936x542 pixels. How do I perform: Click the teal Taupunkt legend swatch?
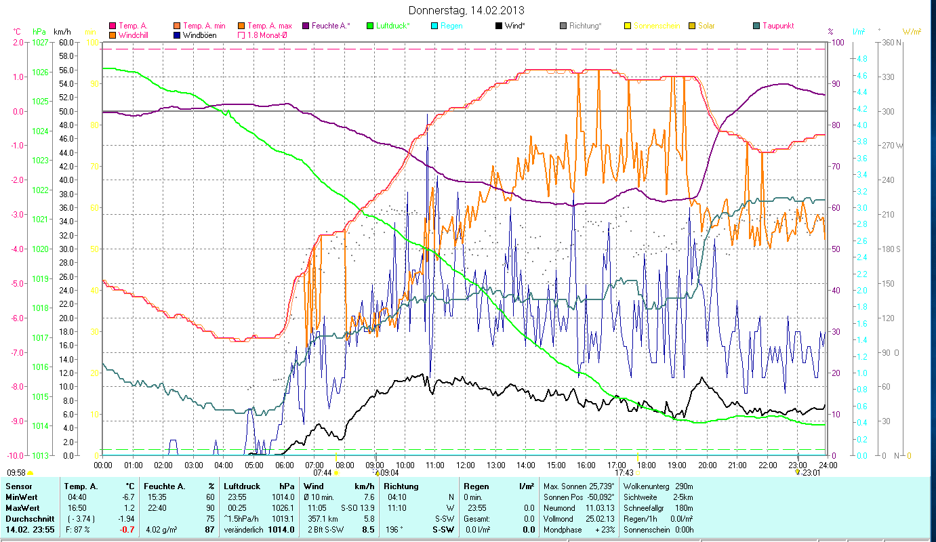coord(756,26)
